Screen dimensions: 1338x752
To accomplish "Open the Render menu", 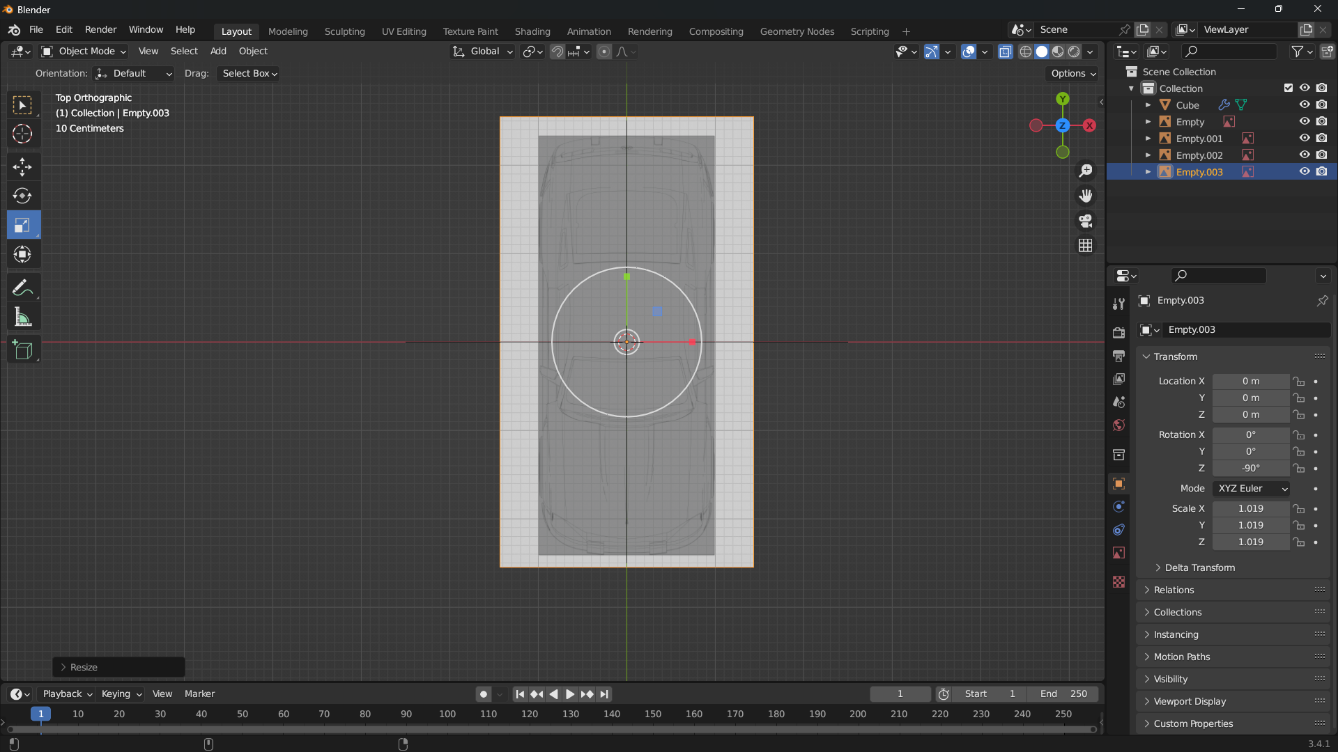I will point(100,29).
